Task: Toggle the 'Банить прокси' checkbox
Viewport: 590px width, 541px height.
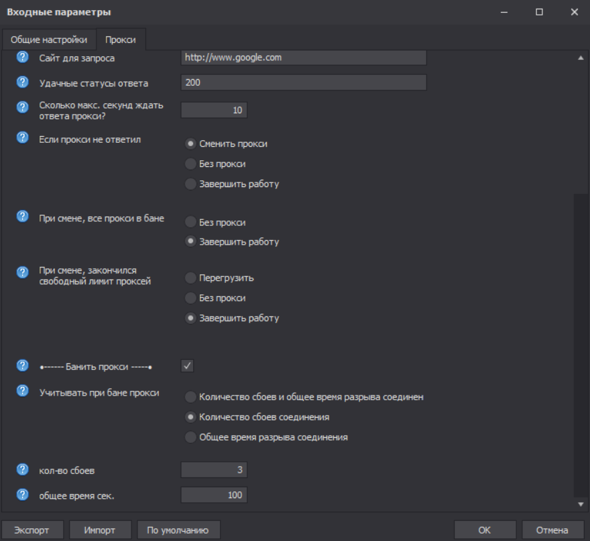Action: point(187,366)
